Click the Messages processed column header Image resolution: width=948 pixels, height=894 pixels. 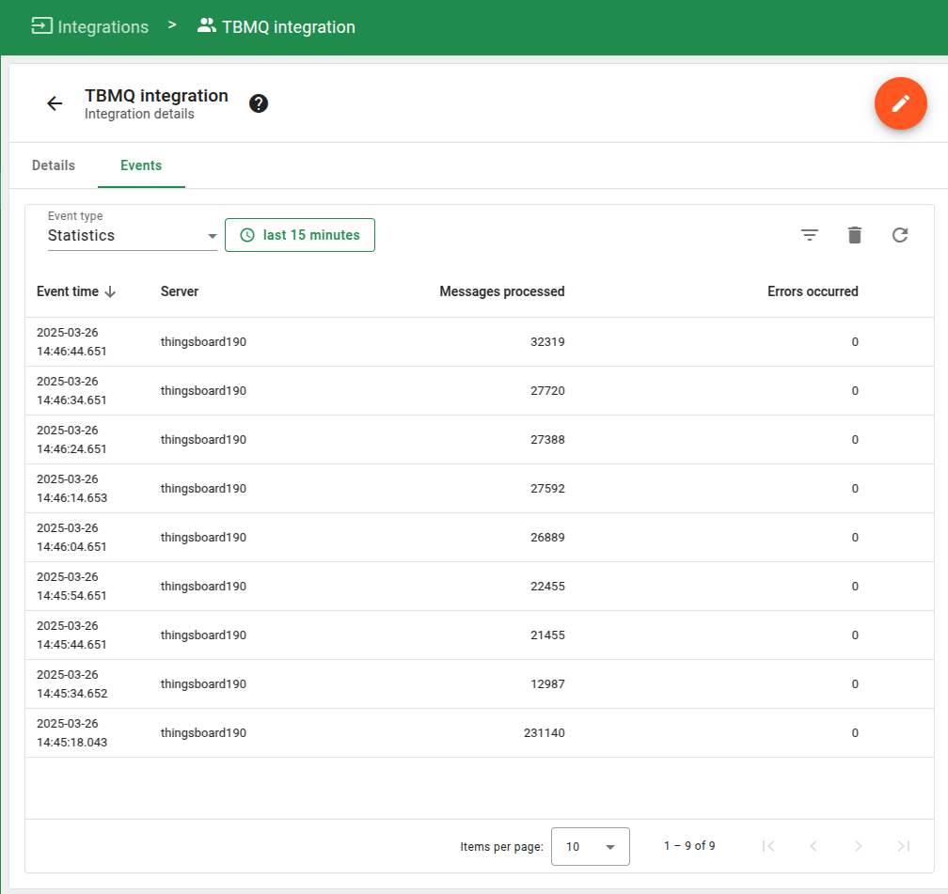pos(502,291)
